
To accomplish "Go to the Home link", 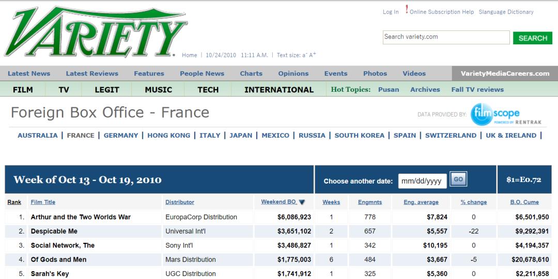I will click(189, 55).
